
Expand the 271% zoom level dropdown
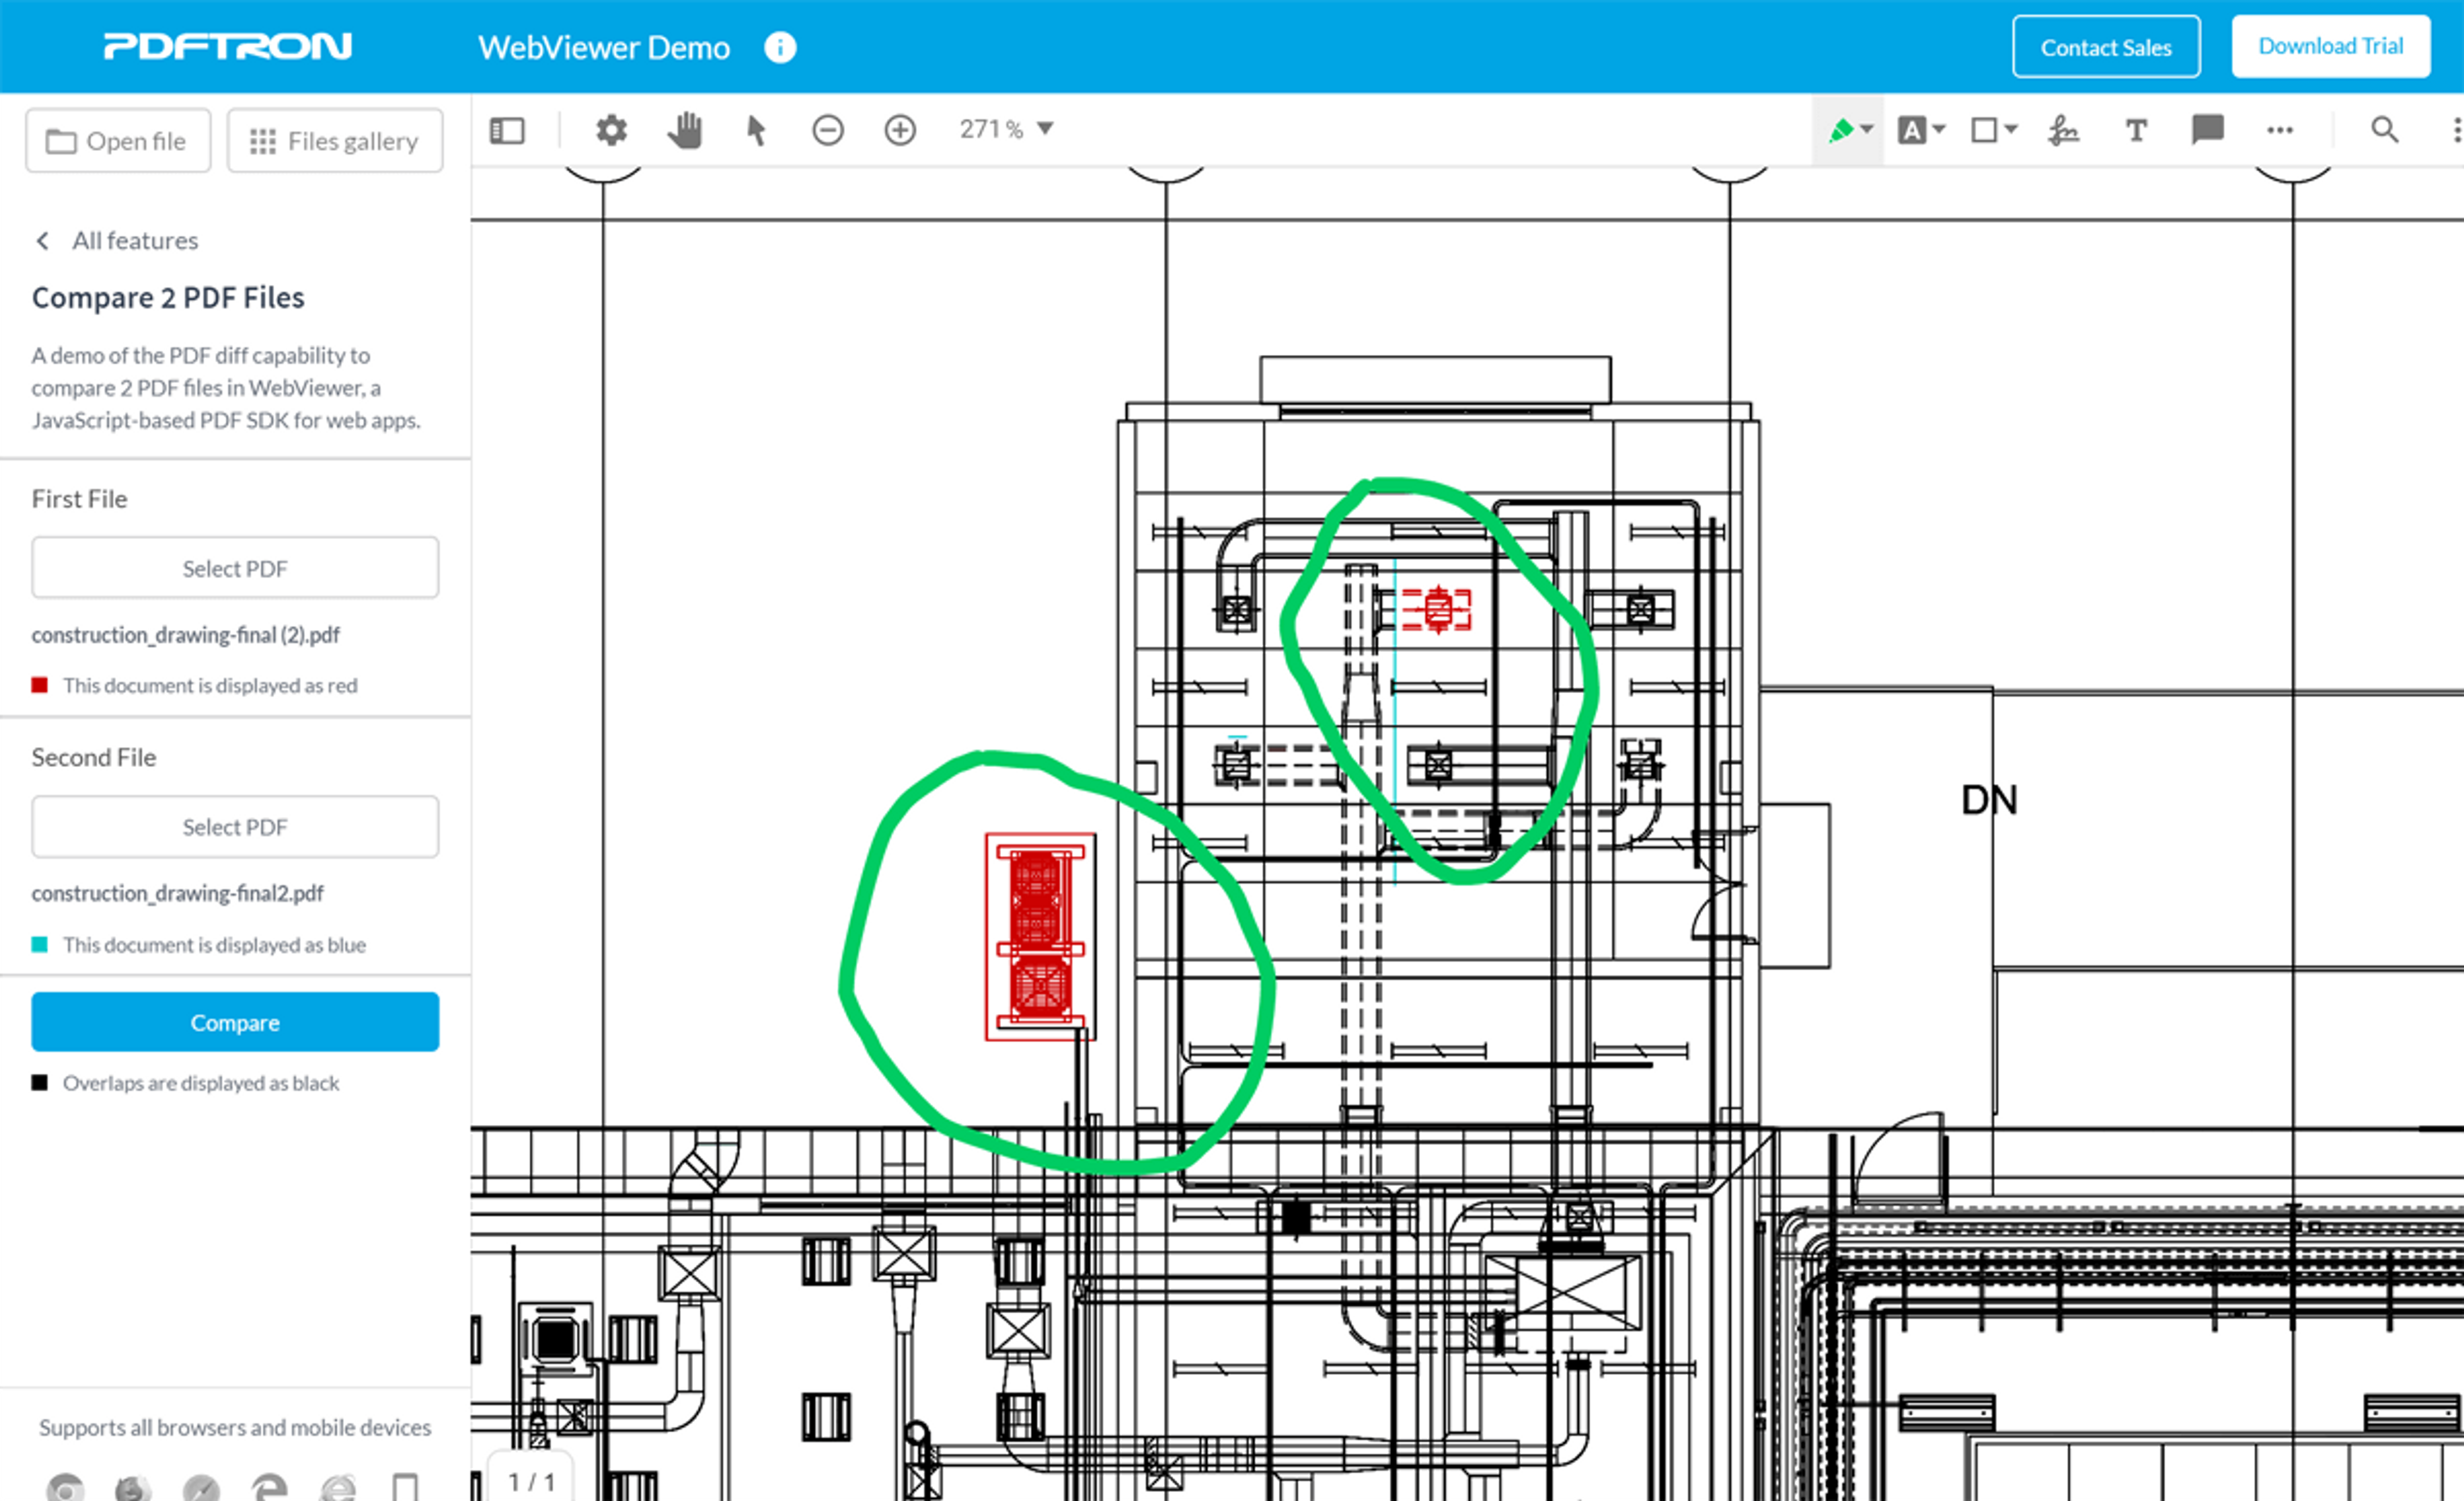coord(1045,129)
